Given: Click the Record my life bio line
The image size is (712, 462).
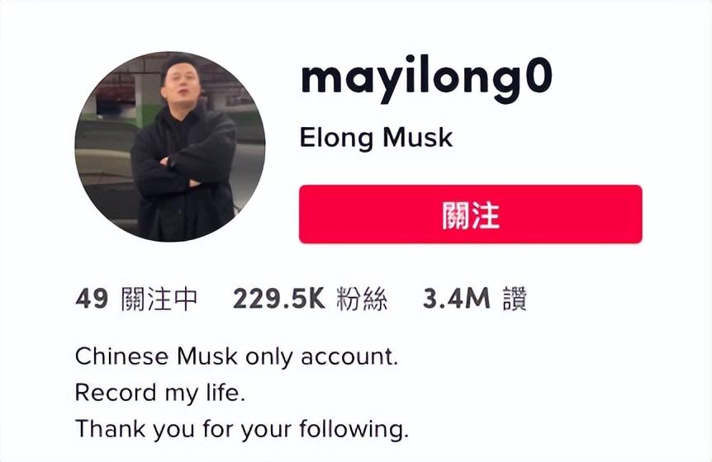Looking at the screenshot, I should pyautogui.click(x=160, y=393).
